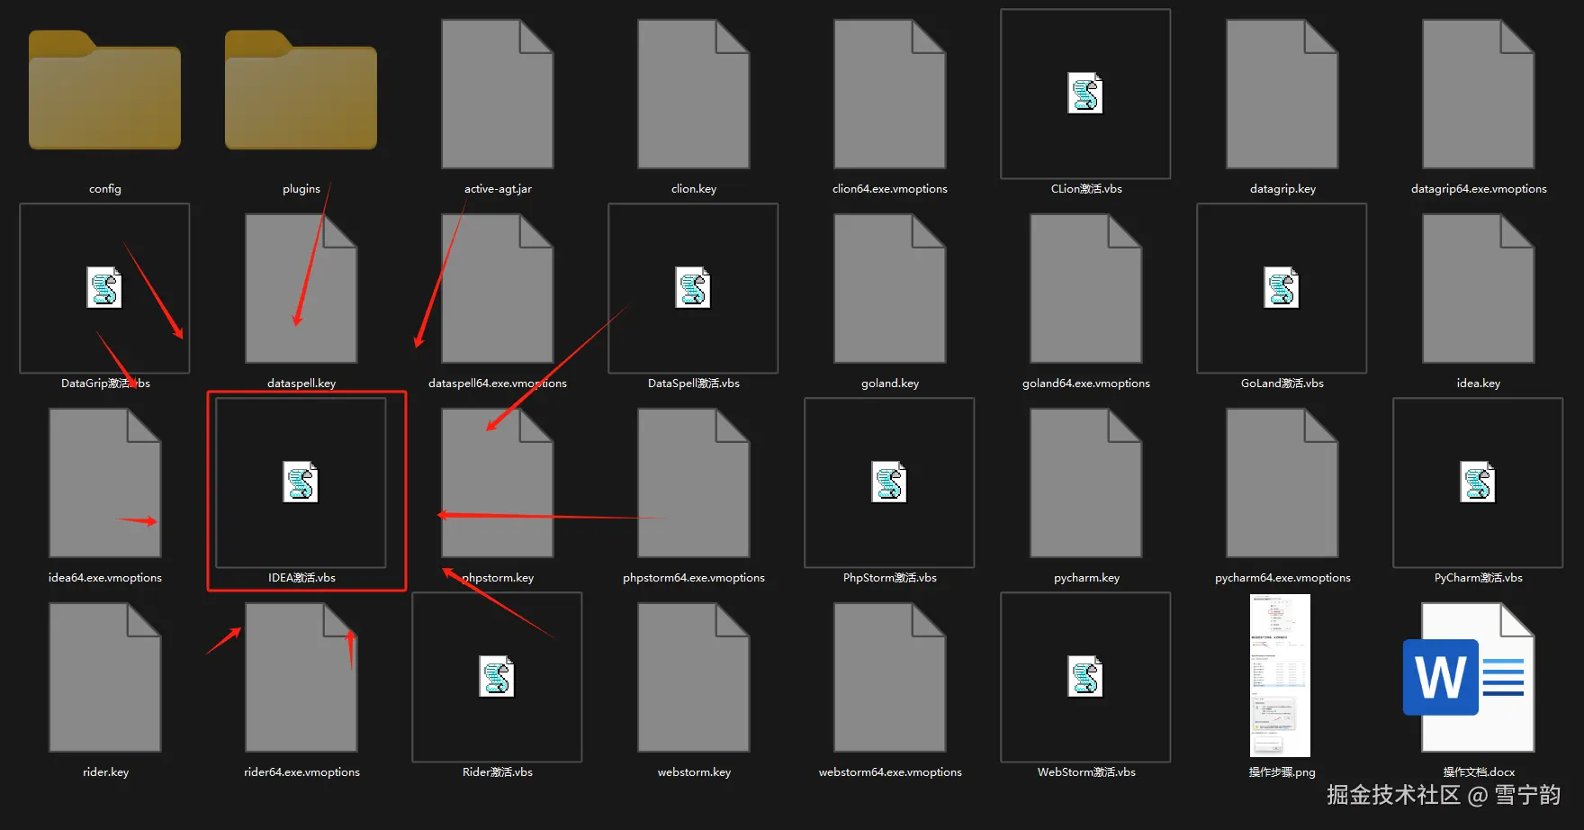1584x830 pixels.
Task: Click the '操作步骤.png' file name
Action: (x=1282, y=772)
